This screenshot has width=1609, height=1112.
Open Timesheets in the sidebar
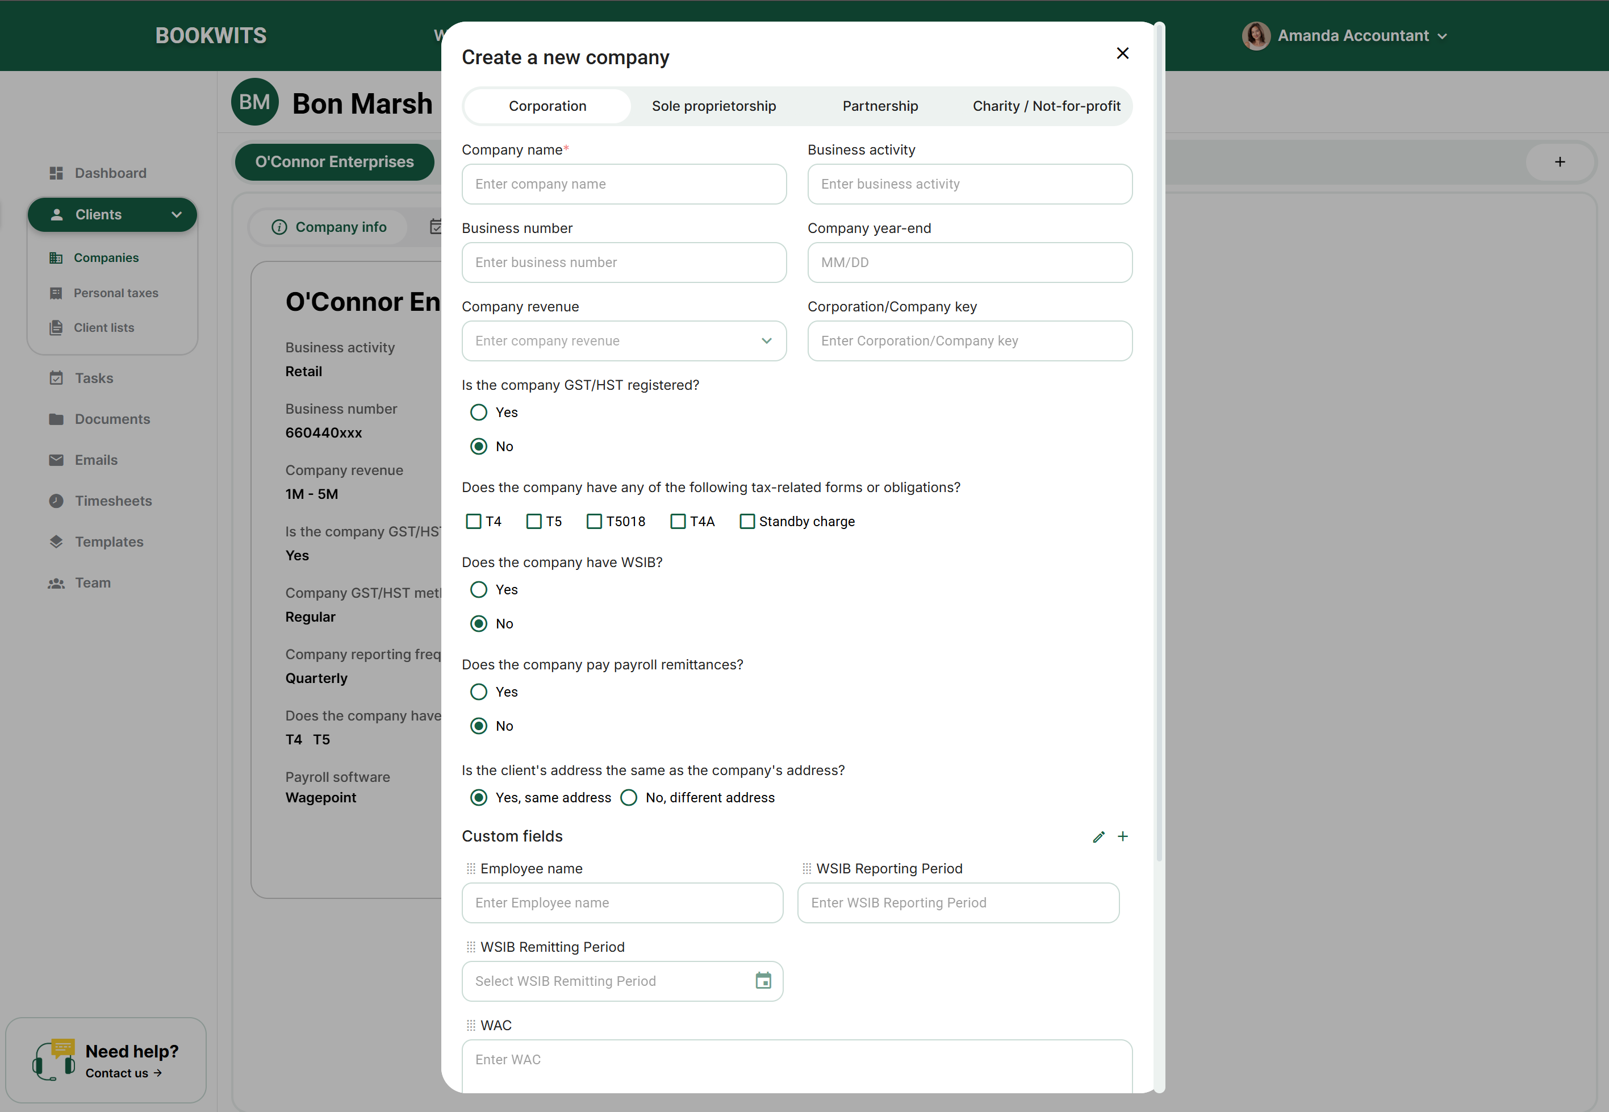[101, 501]
